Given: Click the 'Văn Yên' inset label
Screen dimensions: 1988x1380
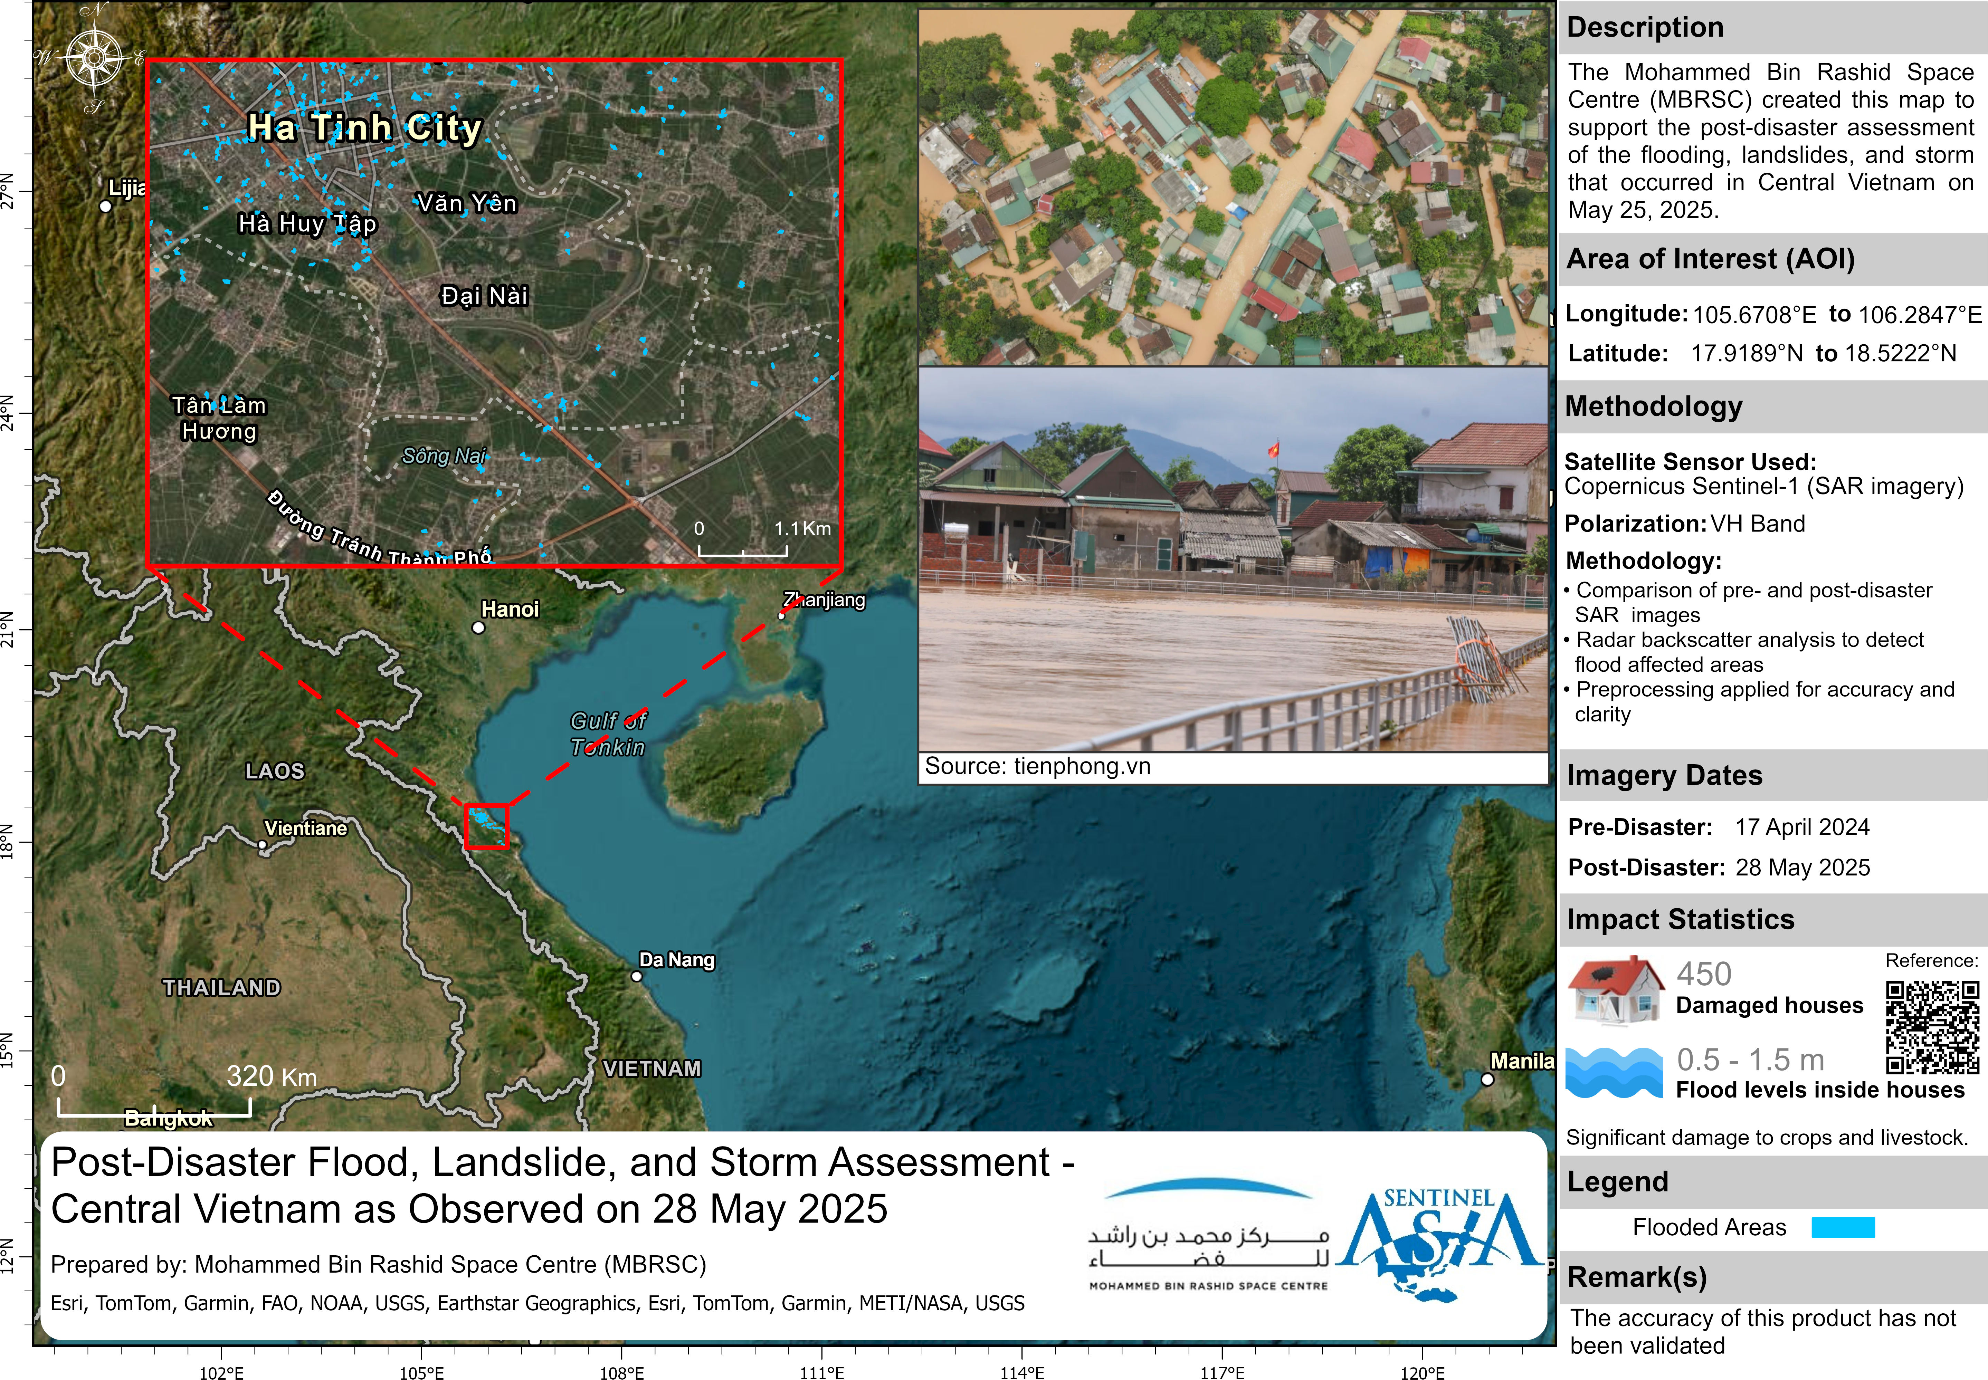Looking at the screenshot, I should (x=467, y=203).
